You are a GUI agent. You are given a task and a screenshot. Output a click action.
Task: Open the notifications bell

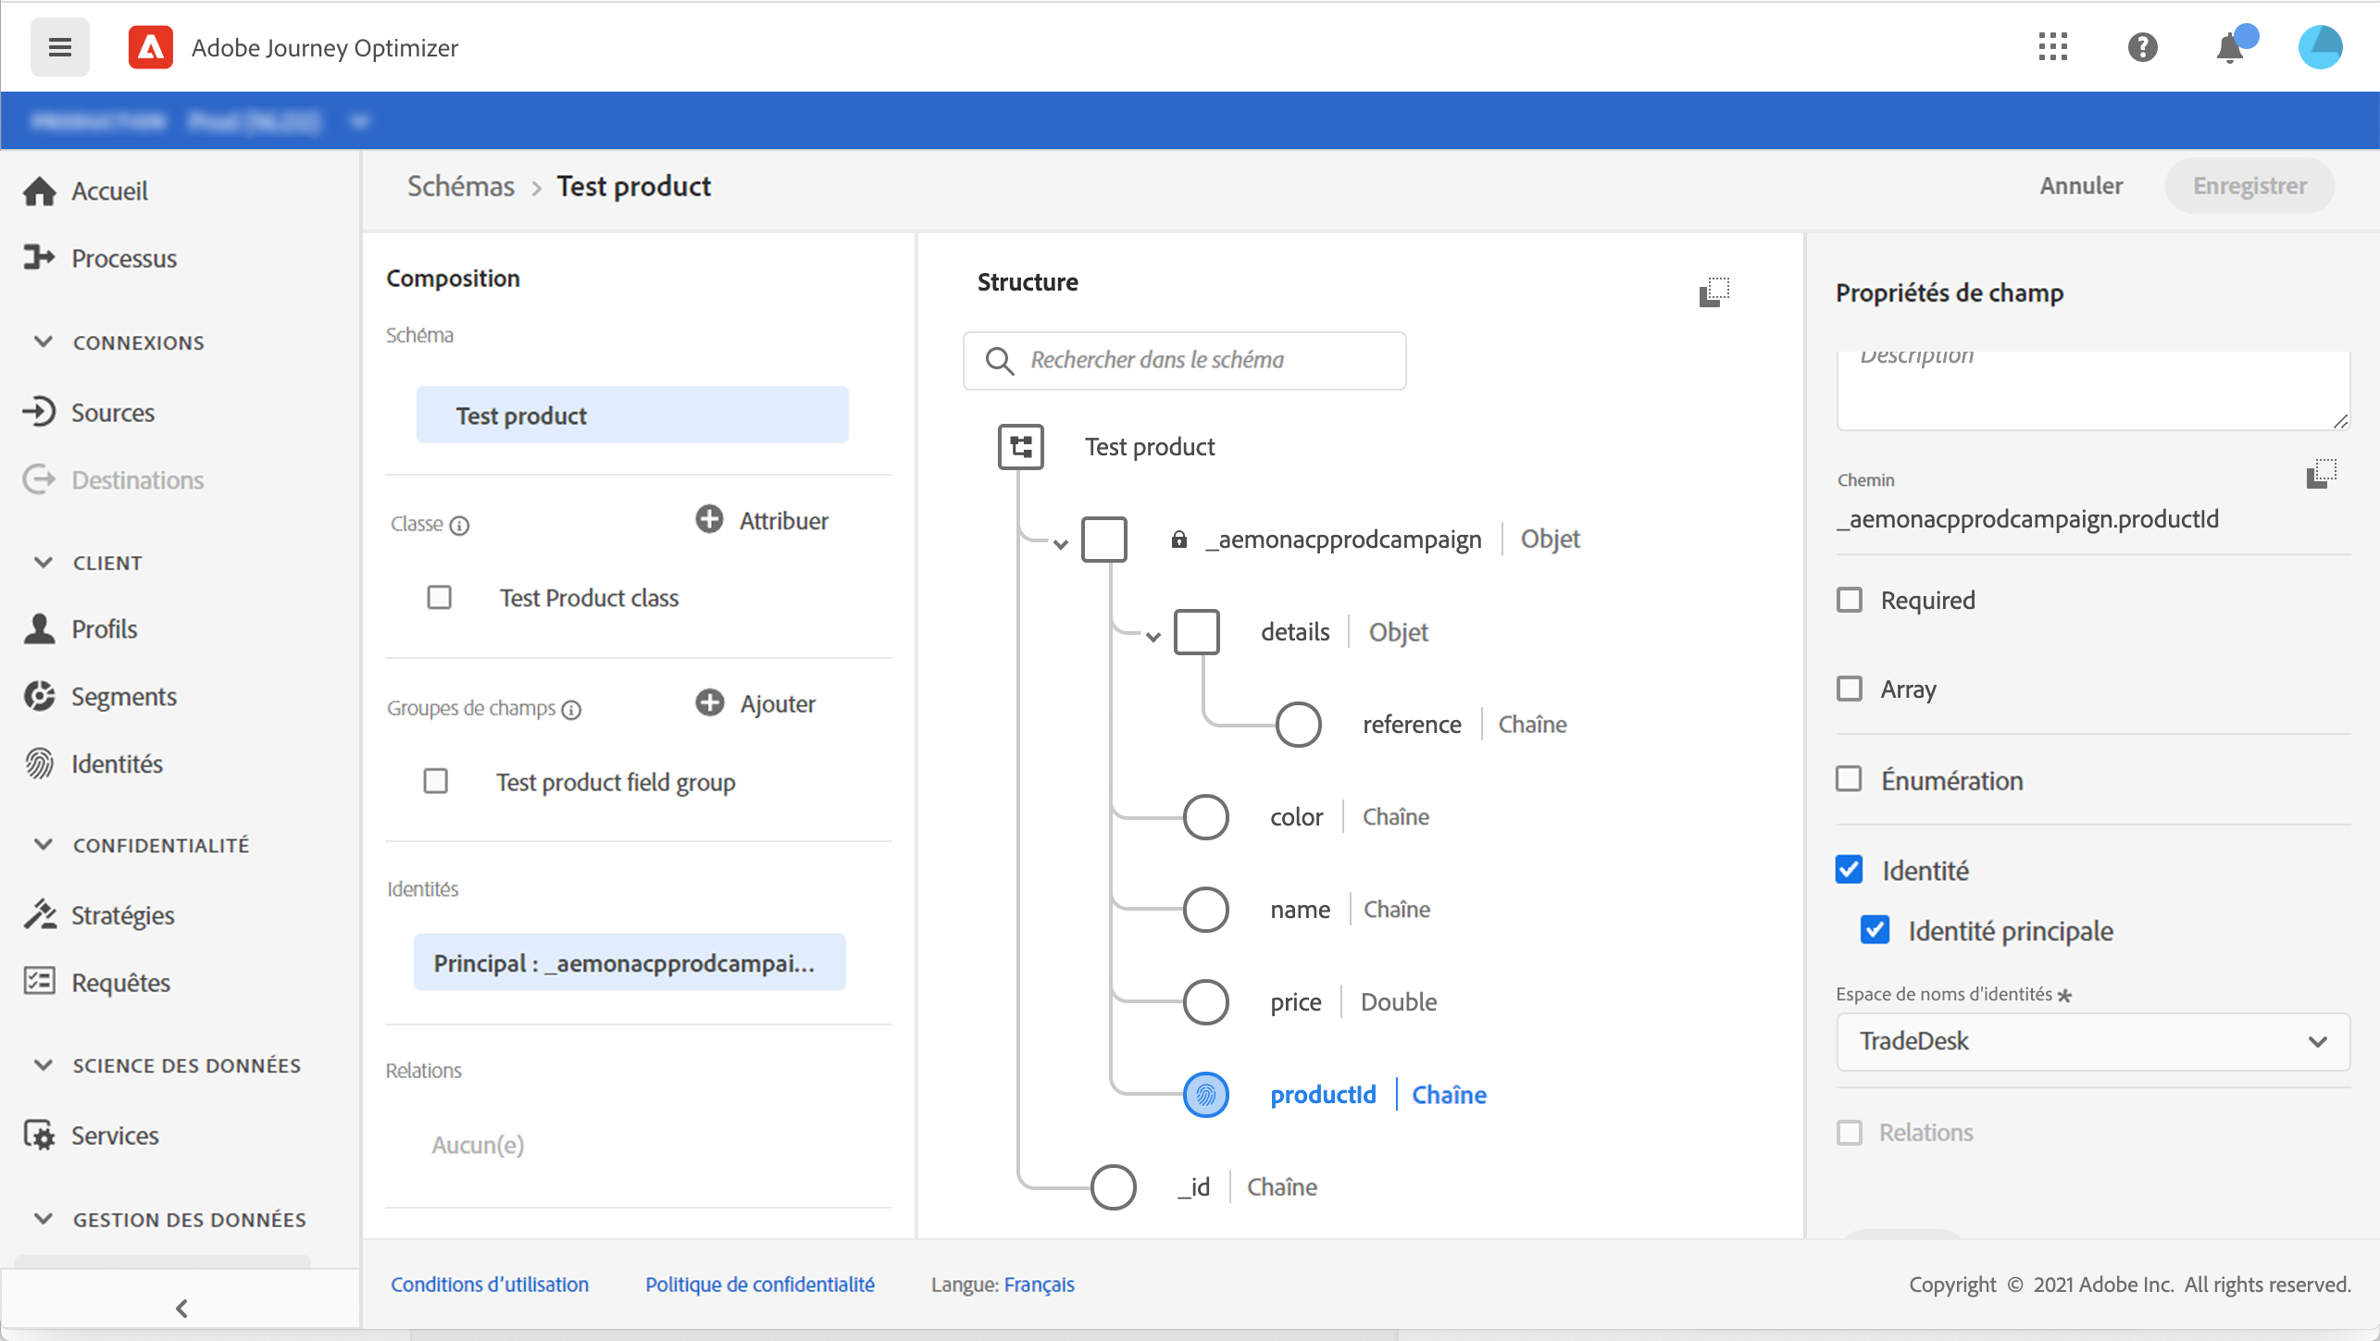[x=2230, y=48]
